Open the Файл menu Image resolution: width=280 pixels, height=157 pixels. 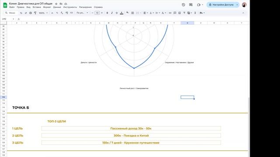click(x=12, y=7)
